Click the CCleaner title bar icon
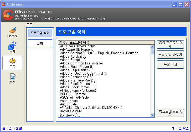Viewport: 191px width, 132px height. pos(4,4)
